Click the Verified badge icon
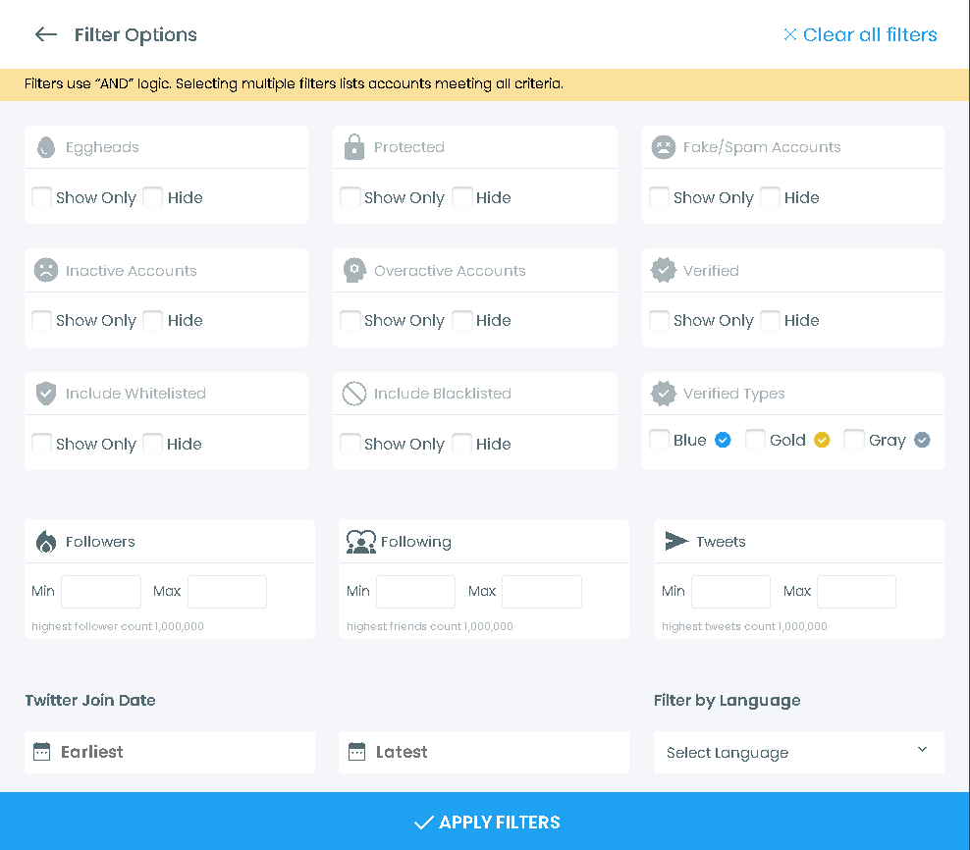 click(x=664, y=270)
